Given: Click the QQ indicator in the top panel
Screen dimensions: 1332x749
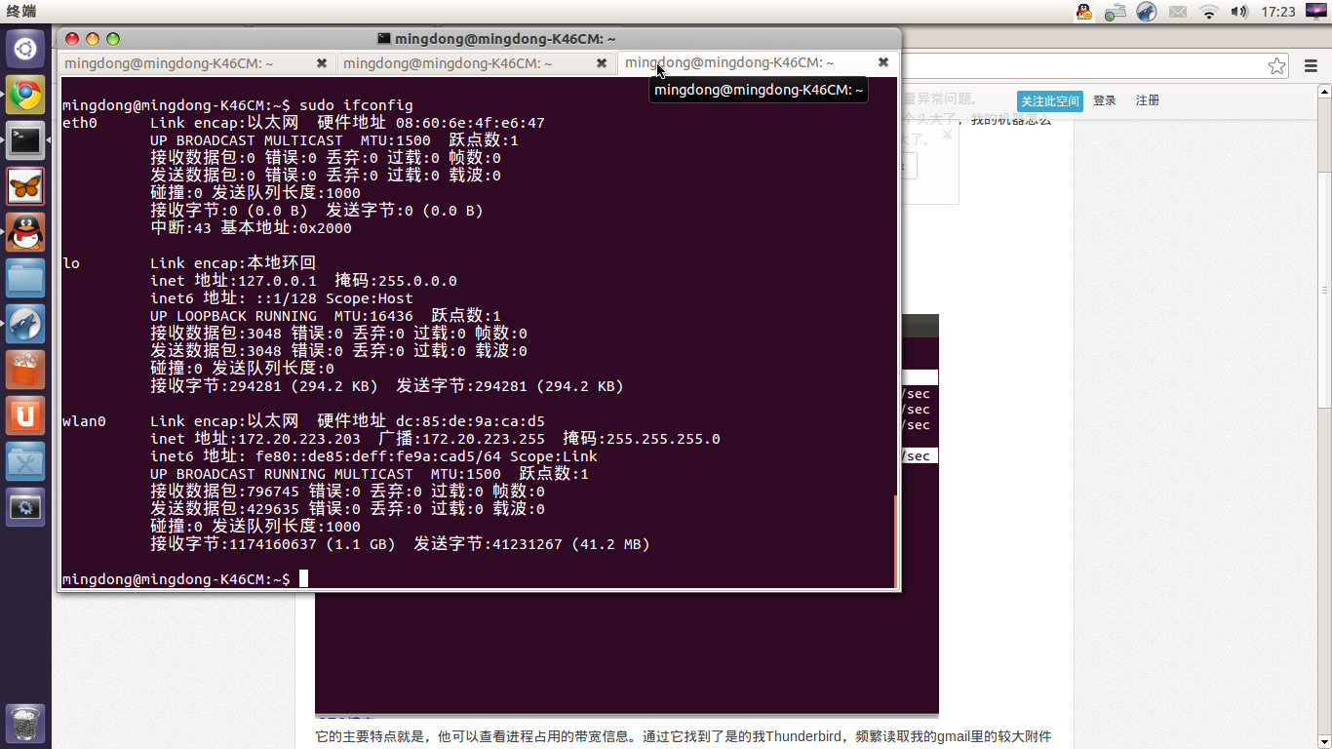Looking at the screenshot, I should click(x=1084, y=12).
